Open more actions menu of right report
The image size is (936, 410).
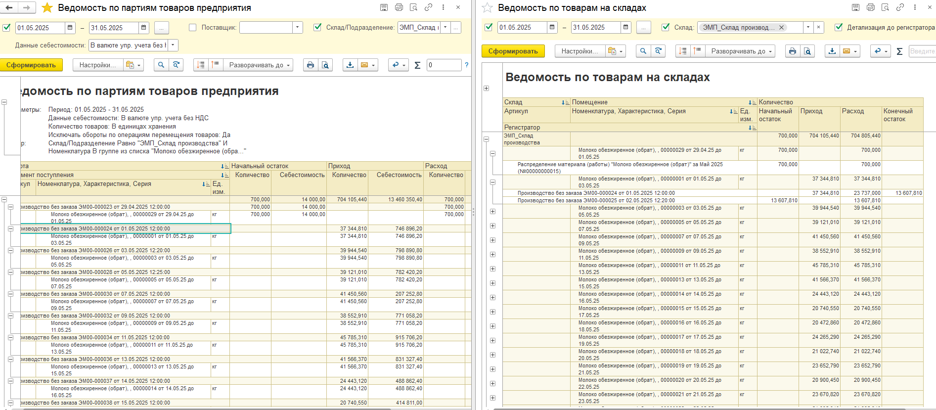(x=915, y=7)
